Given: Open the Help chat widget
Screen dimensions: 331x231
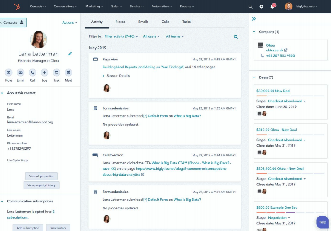Looking at the screenshot, I should click(322, 222).
